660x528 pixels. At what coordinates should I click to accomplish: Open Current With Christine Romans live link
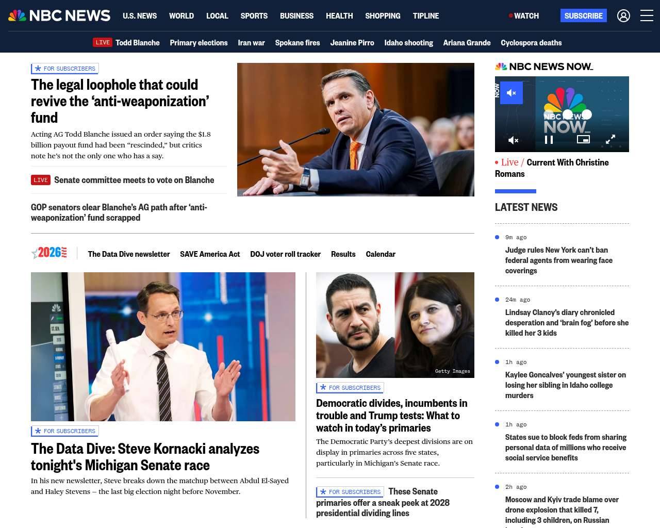(x=552, y=168)
